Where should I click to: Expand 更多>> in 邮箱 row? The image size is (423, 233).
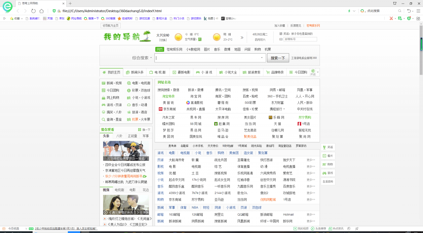(311, 214)
